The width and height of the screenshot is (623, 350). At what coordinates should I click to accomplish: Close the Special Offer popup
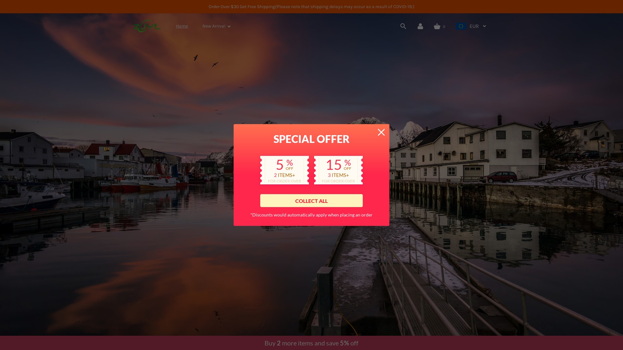pos(381,132)
